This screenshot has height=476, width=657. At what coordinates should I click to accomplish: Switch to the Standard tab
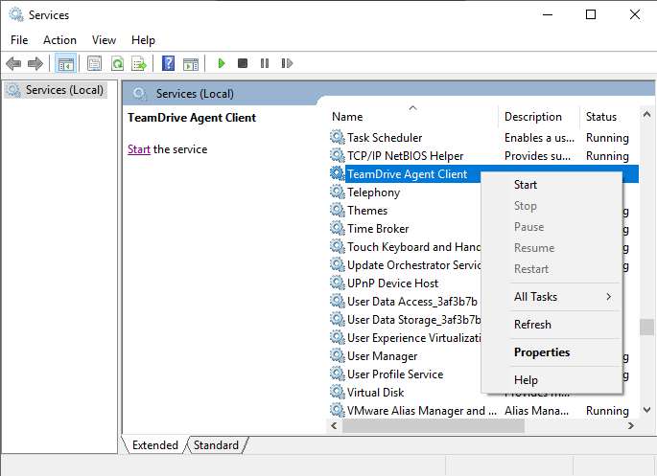pyautogui.click(x=216, y=445)
